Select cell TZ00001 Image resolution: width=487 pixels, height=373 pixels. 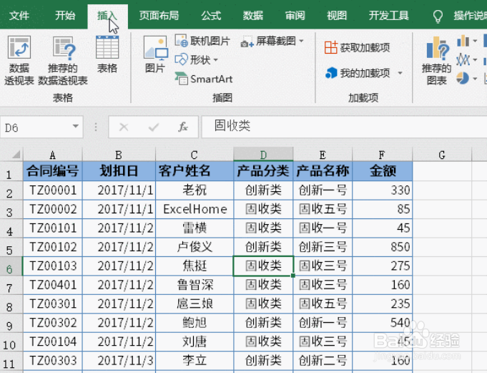(x=52, y=190)
